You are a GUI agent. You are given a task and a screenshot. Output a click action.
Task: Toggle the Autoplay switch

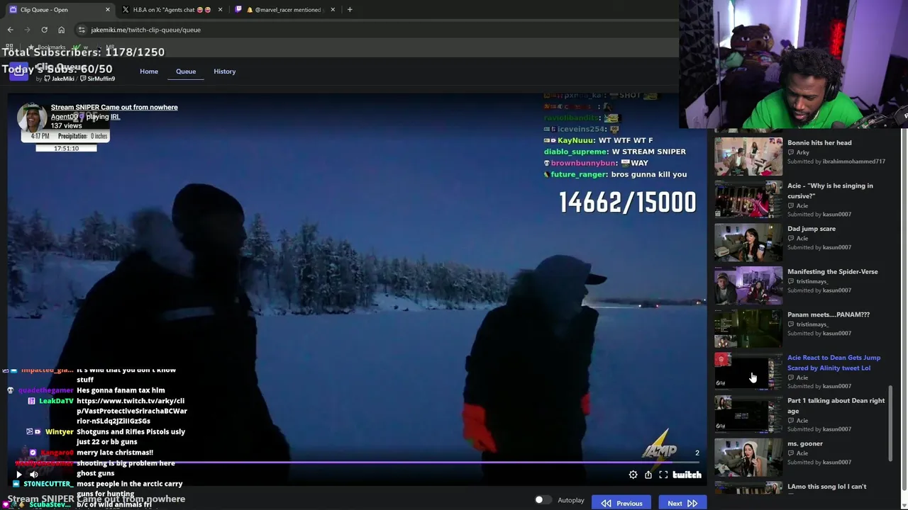tap(543, 500)
